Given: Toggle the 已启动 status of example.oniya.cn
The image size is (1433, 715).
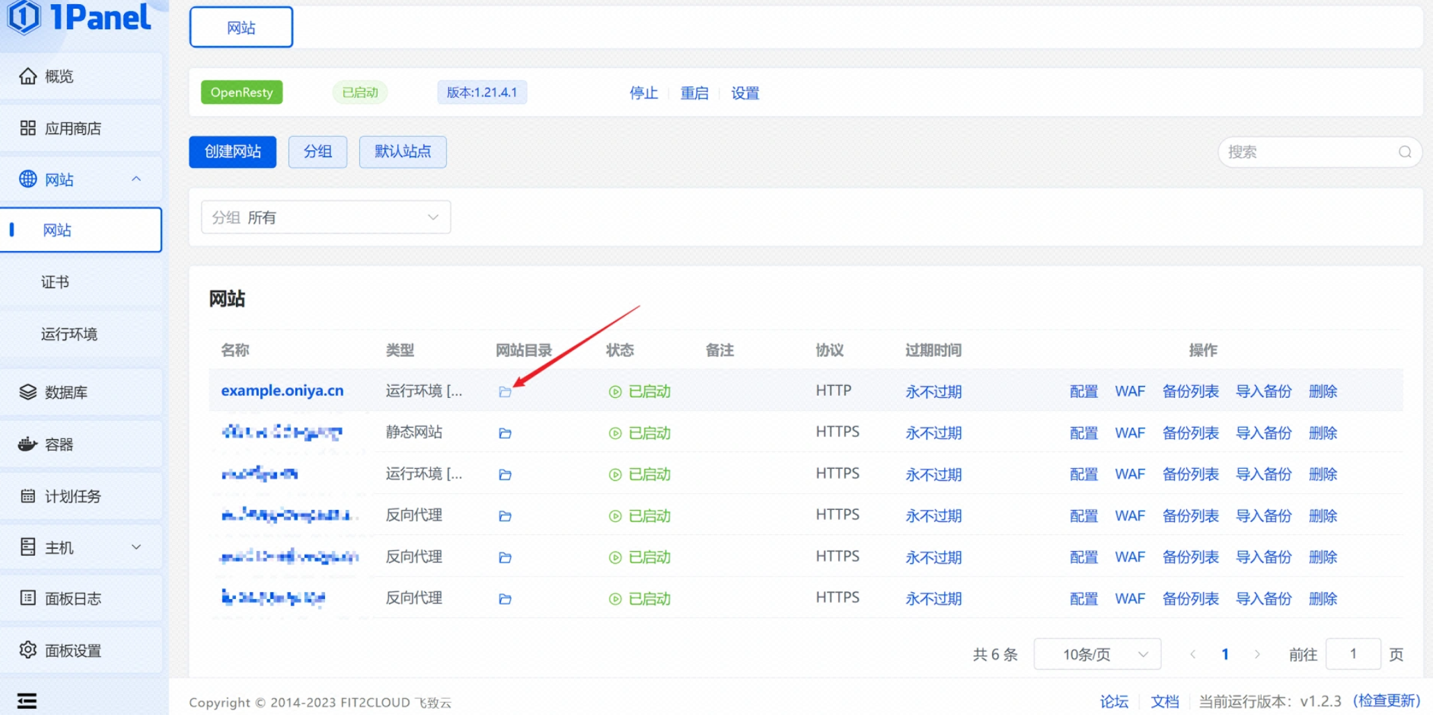Looking at the screenshot, I should (x=639, y=392).
